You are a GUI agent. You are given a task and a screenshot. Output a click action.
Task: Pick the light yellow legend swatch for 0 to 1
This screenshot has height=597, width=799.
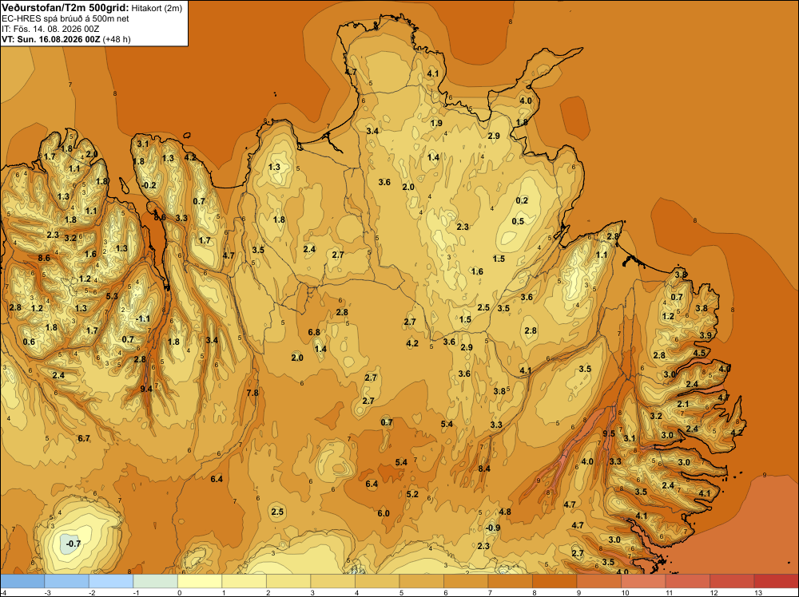pyautogui.click(x=200, y=581)
